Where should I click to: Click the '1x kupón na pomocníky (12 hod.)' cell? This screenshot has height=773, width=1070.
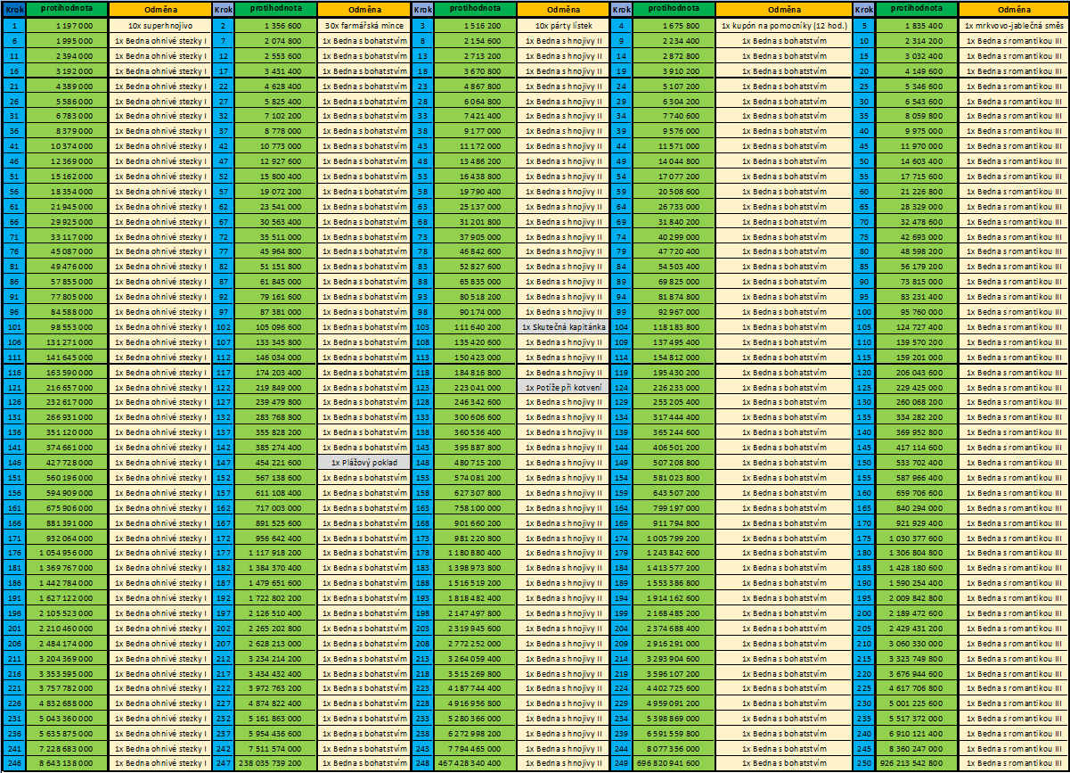point(783,26)
